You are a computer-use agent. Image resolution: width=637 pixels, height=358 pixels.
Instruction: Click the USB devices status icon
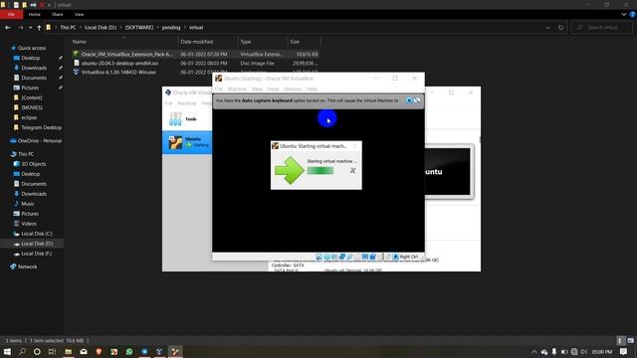(349, 257)
